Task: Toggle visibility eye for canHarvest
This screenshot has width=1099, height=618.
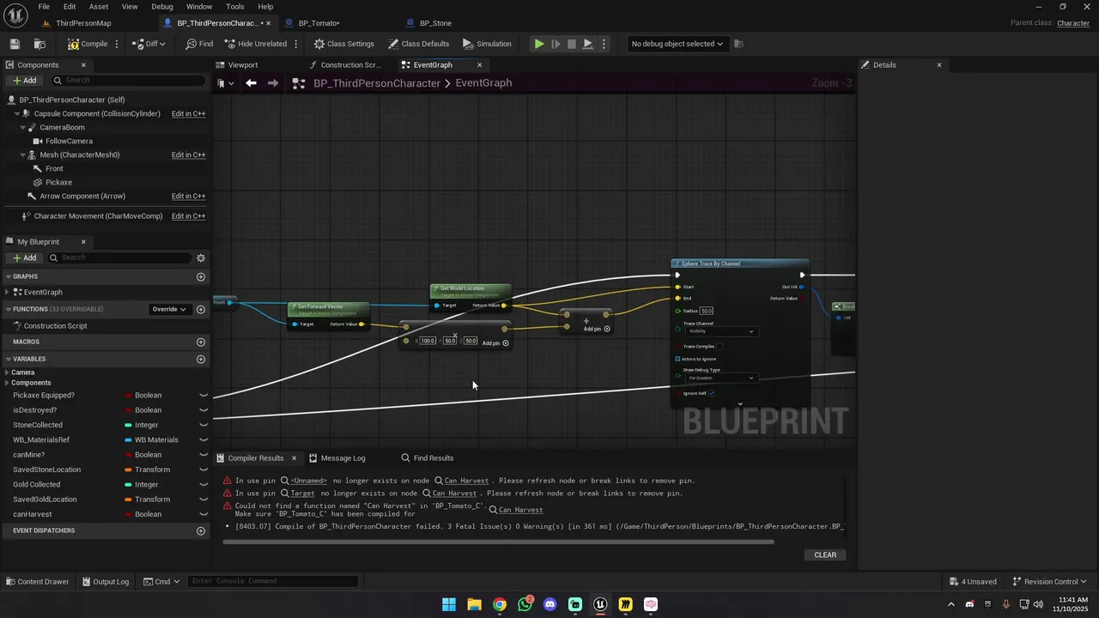Action: pos(203,514)
